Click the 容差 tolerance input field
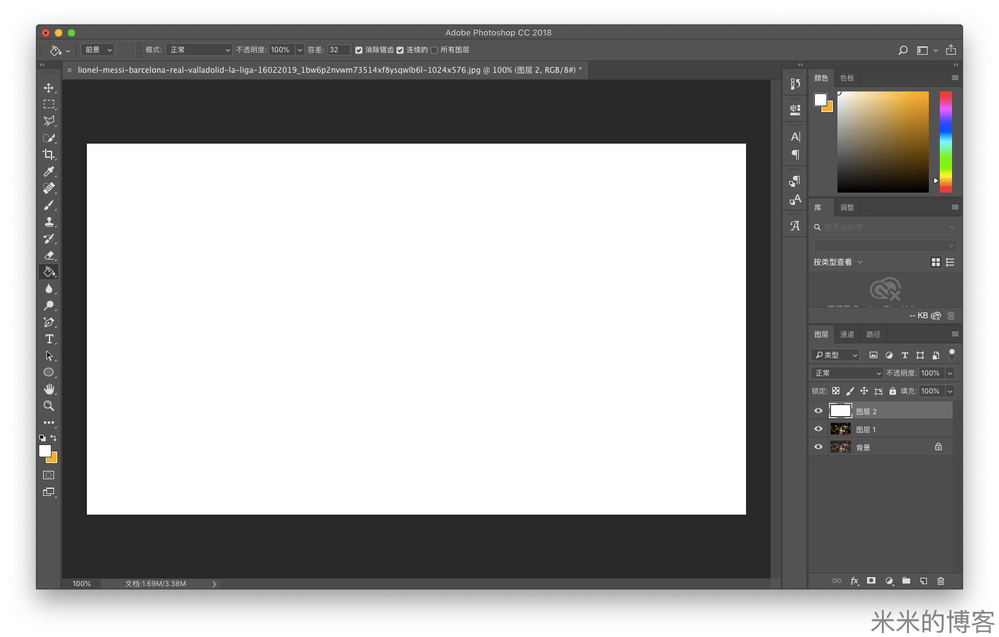The width and height of the screenshot is (999, 637). 339,50
